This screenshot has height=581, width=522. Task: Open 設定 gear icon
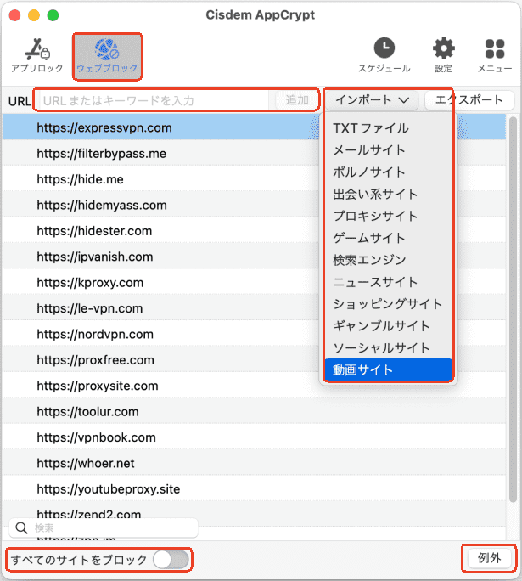point(443,49)
